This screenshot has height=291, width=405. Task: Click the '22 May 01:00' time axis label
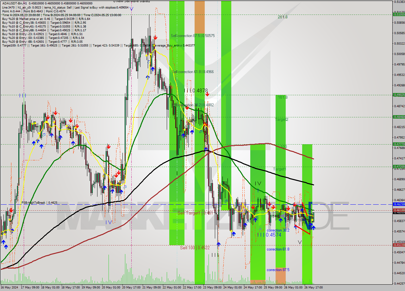[171, 288]
